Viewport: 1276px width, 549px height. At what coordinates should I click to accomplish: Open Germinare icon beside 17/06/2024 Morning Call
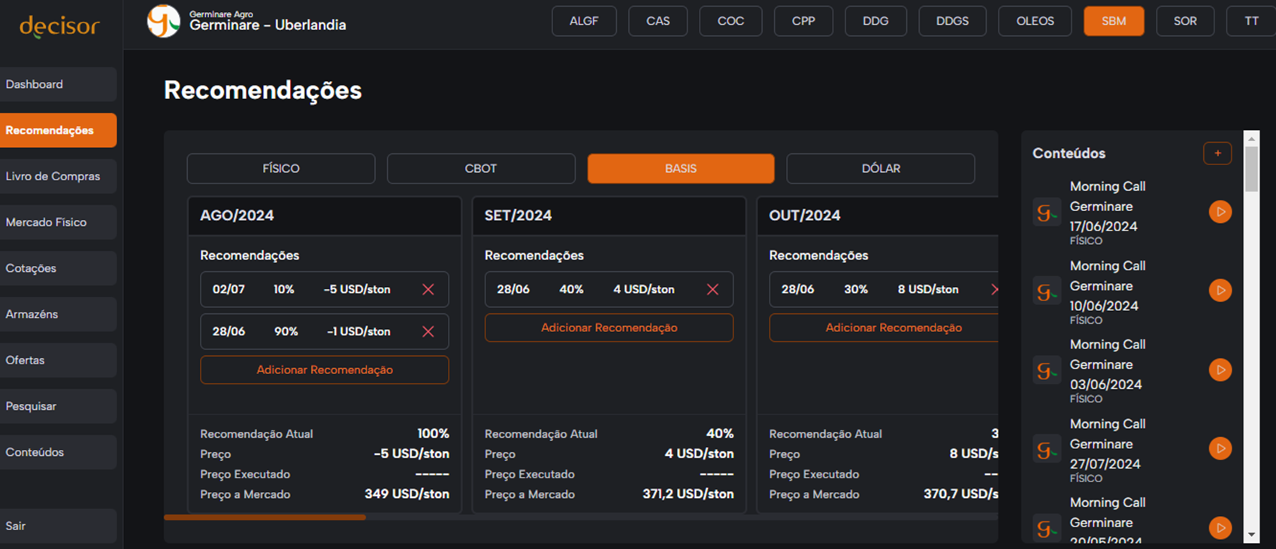(x=1046, y=213)
